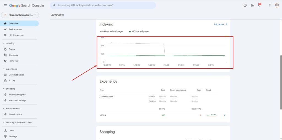Click the Core Web Vitals row label

[107, 96]
